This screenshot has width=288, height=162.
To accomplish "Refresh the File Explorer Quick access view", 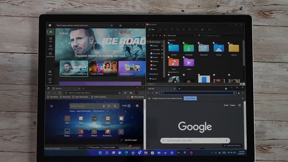I will 199,36.
